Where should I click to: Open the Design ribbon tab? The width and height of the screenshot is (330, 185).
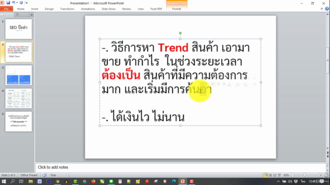click(x=49, y=9)
